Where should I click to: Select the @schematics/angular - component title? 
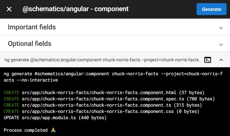click(76, 9)
